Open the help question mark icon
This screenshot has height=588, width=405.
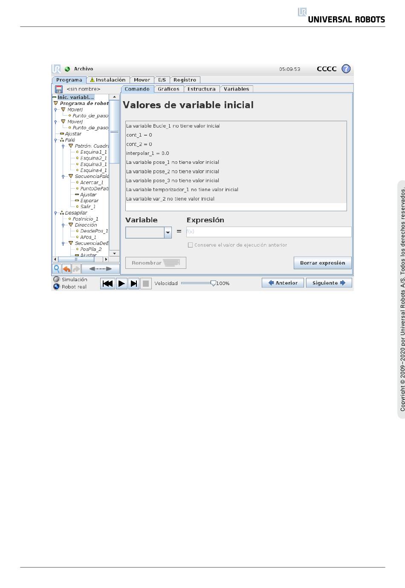[346, 69]
